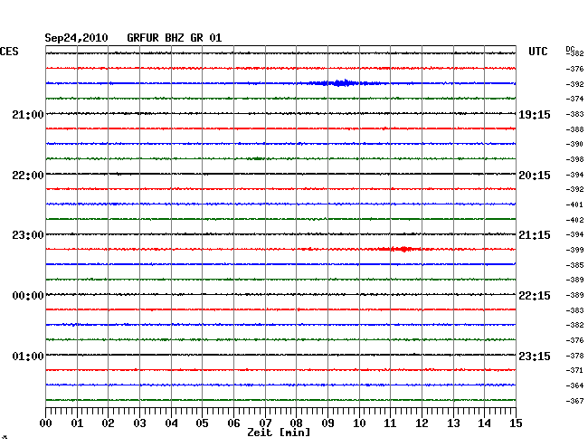Select the DC offset value -374
Viewport: 588px width, 447px height.
click(574, 99)
